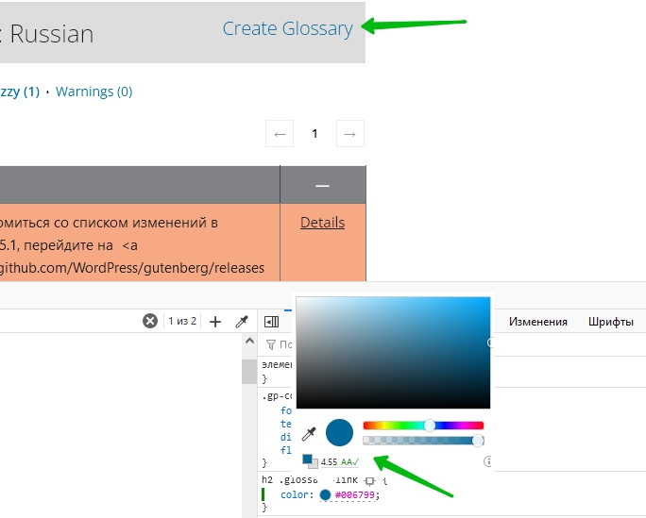Screen dimensions: 646x518
Task: Adjust the alpha transparency slider
Action: click(423, 441)
